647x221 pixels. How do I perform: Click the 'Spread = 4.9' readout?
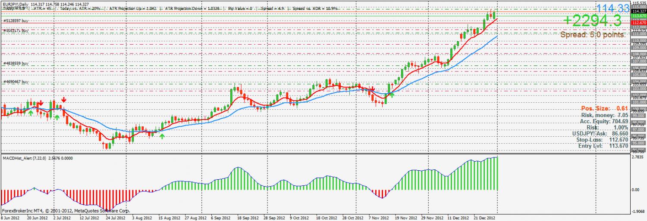(273, 9)
